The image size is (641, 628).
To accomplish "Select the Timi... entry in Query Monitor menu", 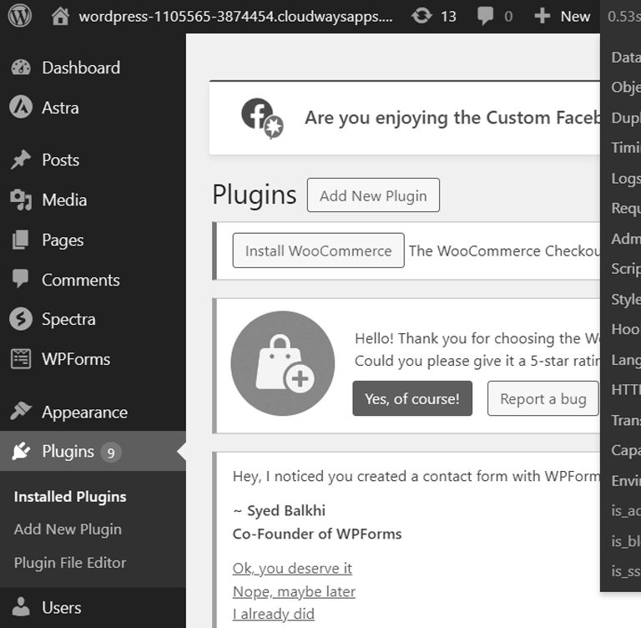I will tap(625, 147).
